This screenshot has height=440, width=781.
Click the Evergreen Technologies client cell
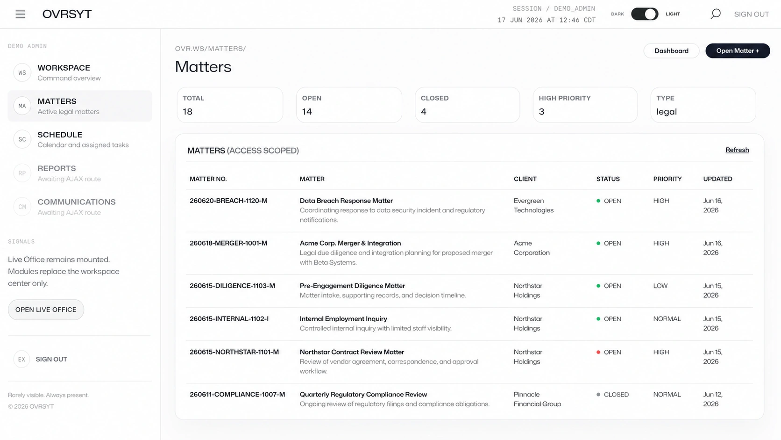pyautogui.click(x=533, y=205)
